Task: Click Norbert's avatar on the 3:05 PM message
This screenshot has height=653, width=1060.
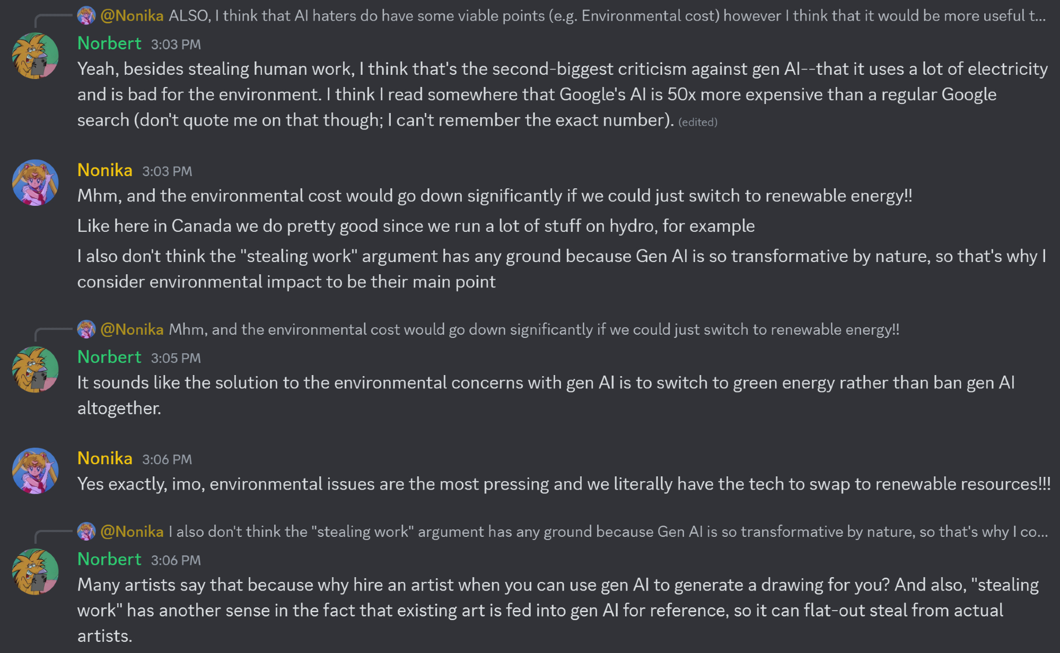Action: 36,370
